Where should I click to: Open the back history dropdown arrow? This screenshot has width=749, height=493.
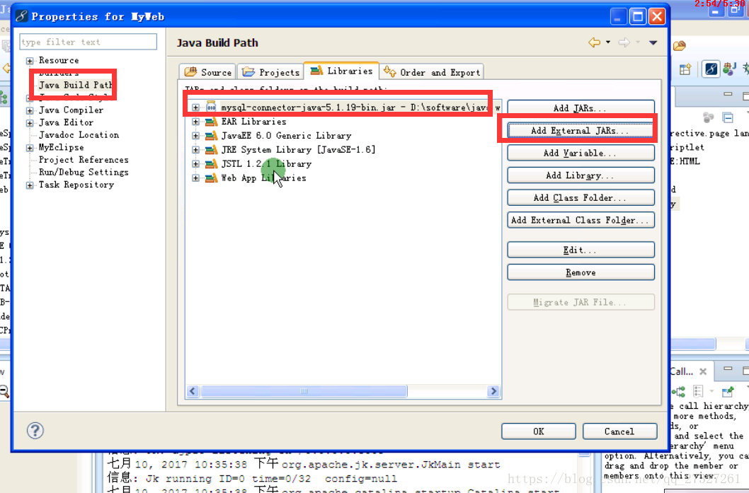click(x=608, y=42)
